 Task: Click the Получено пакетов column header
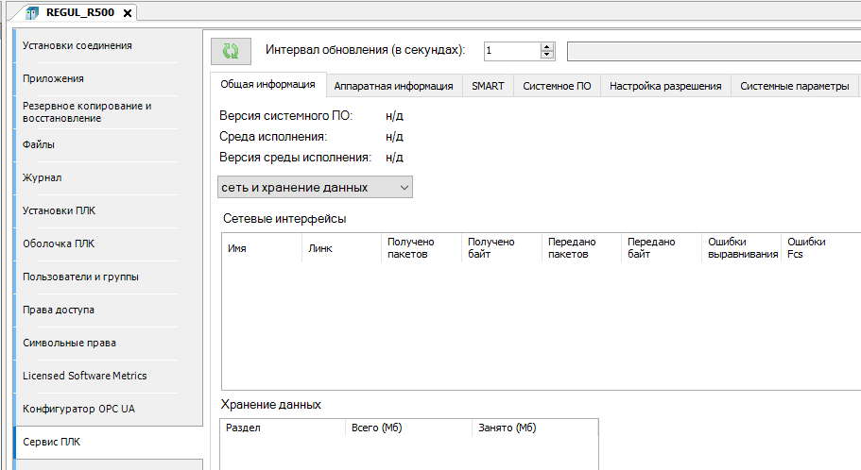(x=411, y=248)
